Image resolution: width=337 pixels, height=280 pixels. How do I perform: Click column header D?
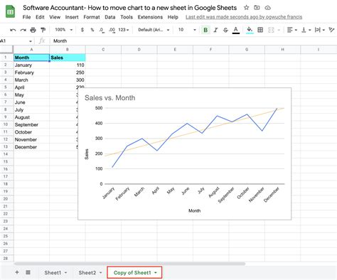139,50
